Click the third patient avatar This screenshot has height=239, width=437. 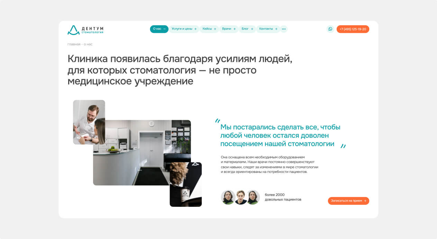tap(253, 197)
